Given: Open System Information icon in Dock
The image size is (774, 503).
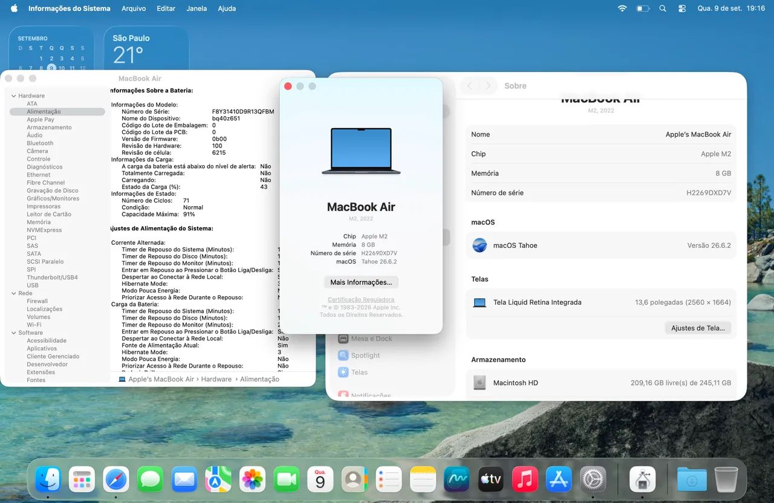Looking at the screenshot, I should (642, 479).
